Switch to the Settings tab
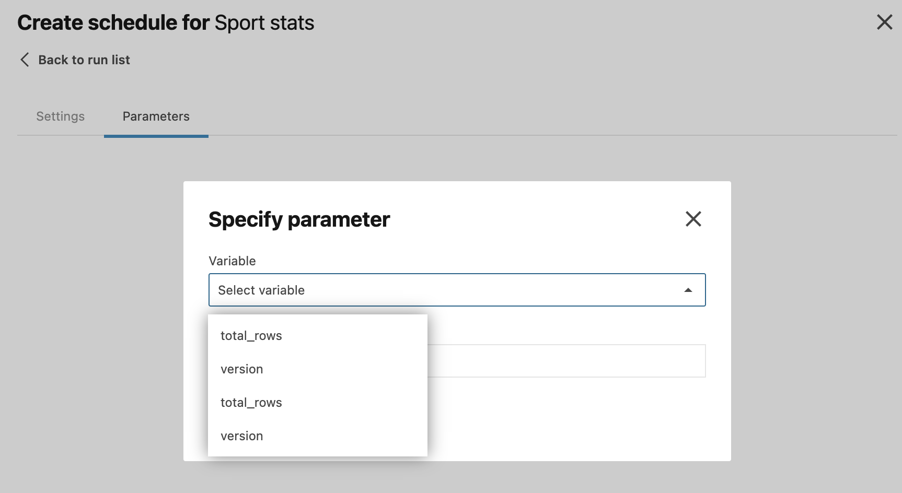Image resolution: width=902 pixels, height=493 pixels. (x=60, y=116)
